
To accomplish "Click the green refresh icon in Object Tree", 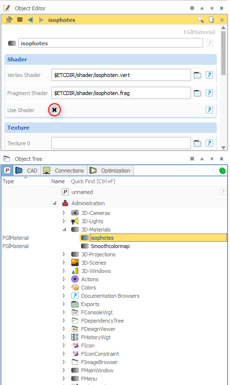I will tap(222, 171).
